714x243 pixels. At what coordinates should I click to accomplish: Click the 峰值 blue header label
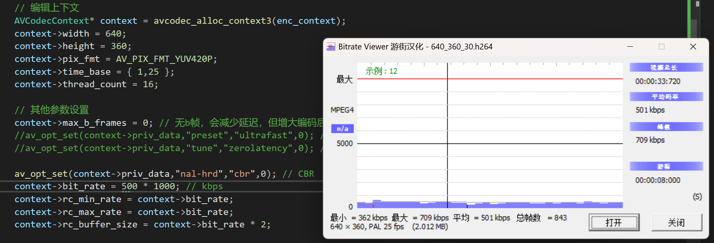pyautogui.click(x=666, y=127)
